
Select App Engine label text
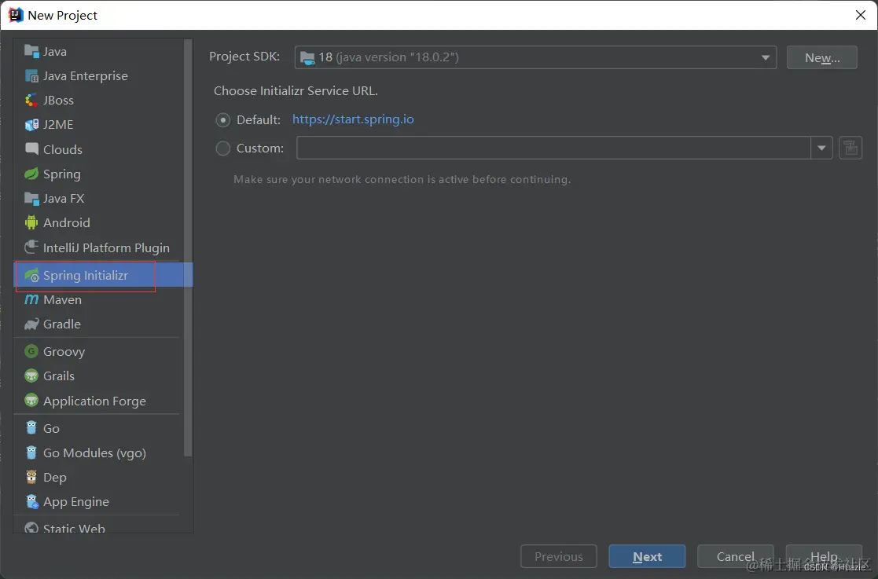coord(76,502)
